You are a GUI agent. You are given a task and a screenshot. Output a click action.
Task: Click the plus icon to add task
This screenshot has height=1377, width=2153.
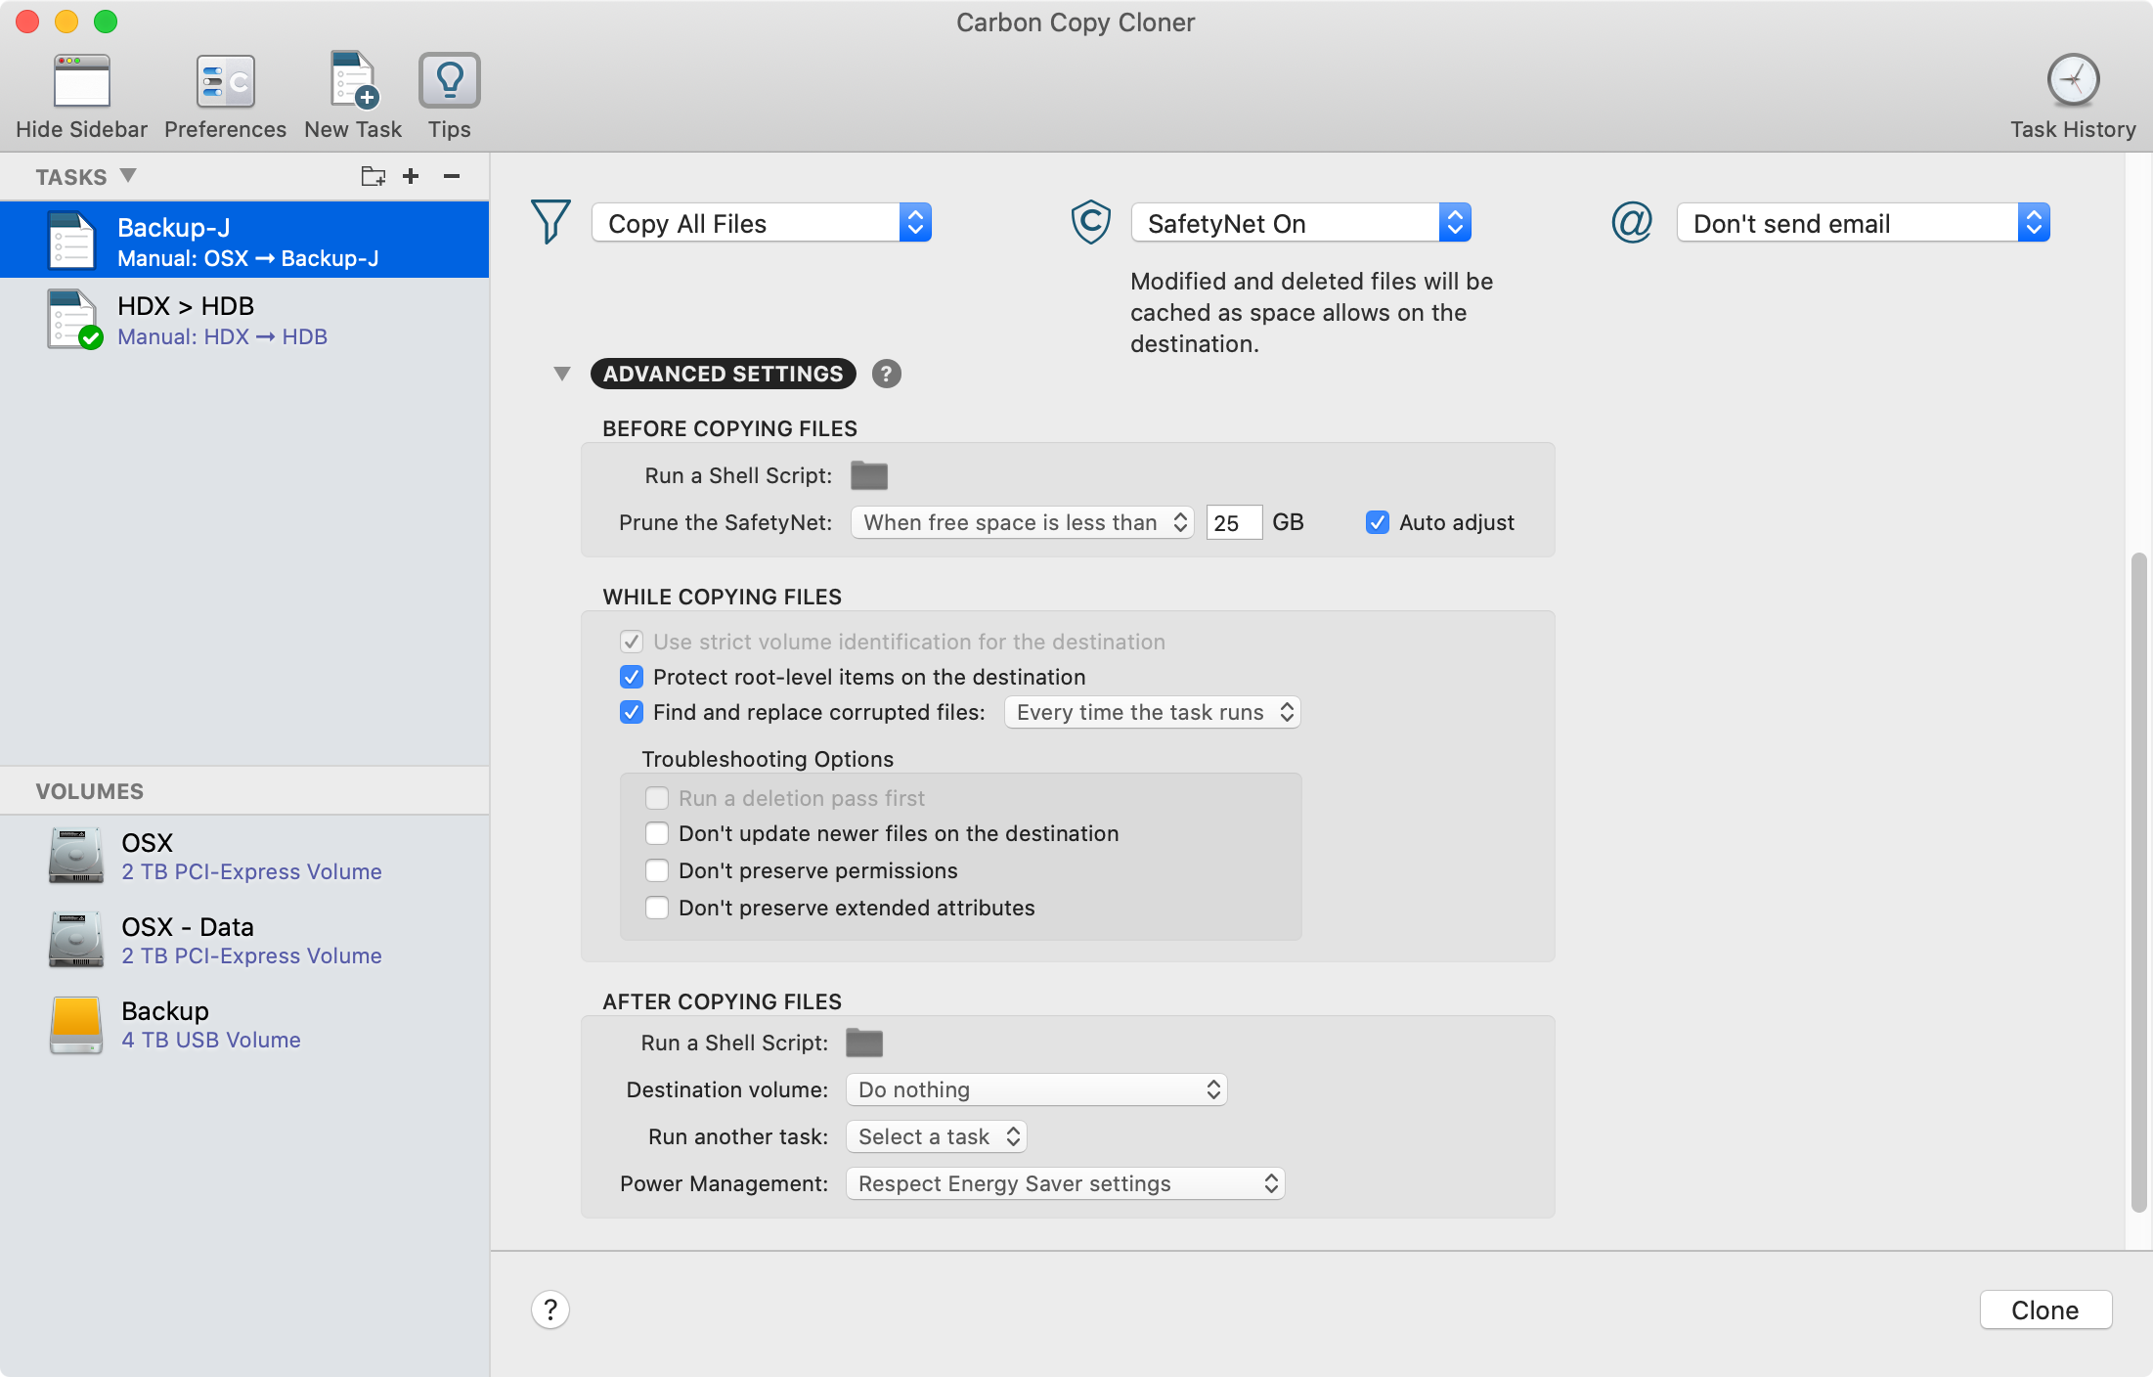(x=411, y=176)
